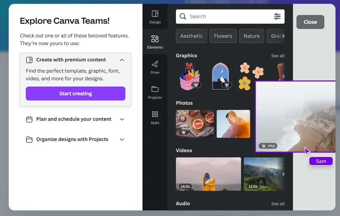Expand Plan and schedule your content
This screenshot has width=340, height=216.
click(122, 119)
